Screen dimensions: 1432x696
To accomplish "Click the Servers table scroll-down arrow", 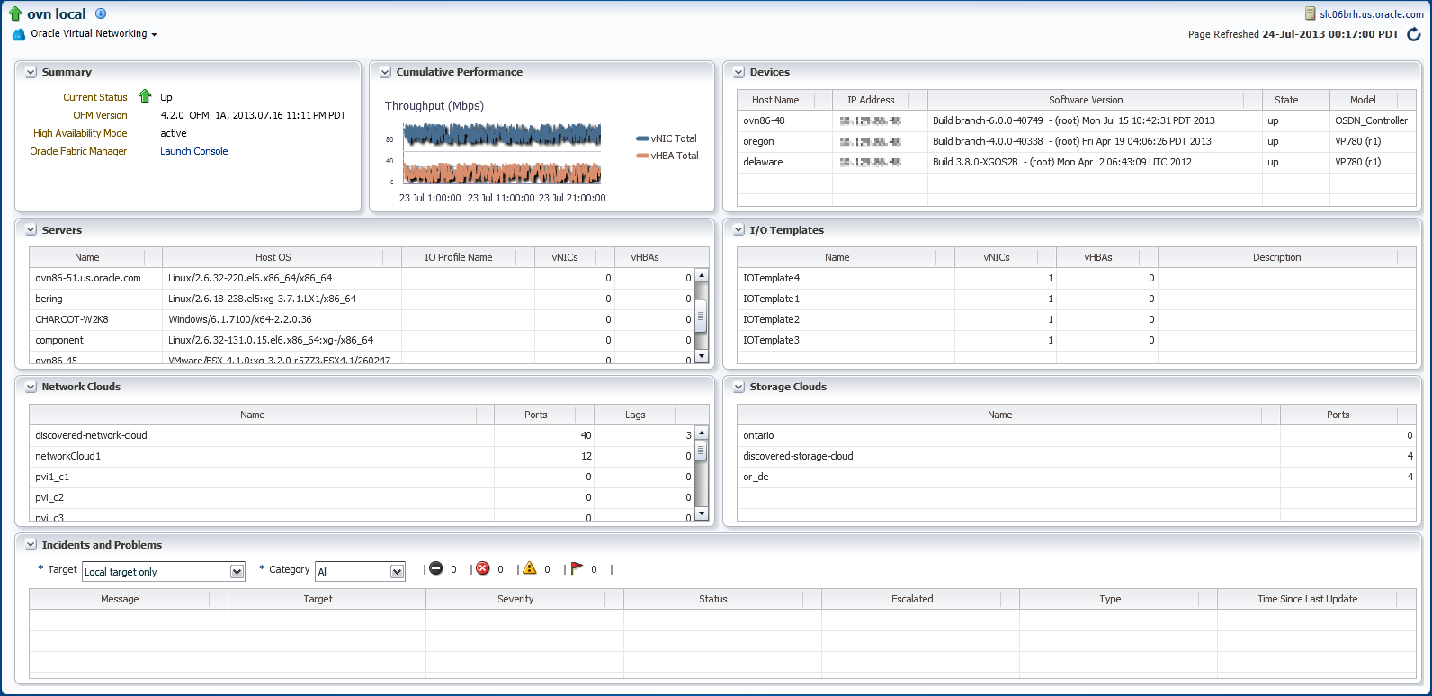I will click(701, 357).
